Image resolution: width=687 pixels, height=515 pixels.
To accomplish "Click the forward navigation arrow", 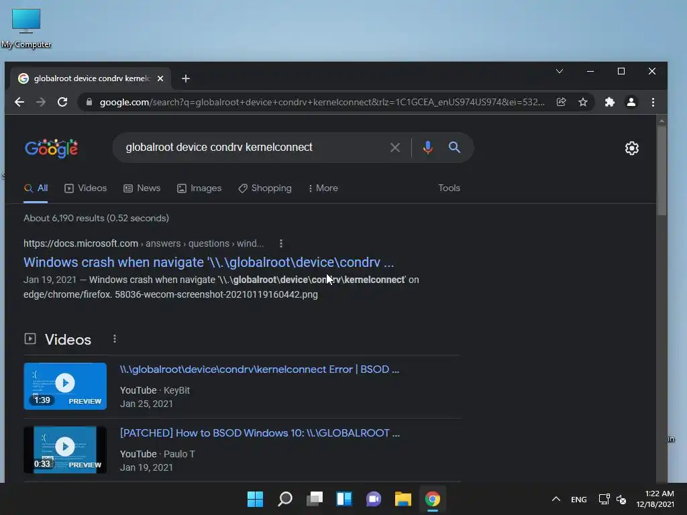I will pos(41,102).
